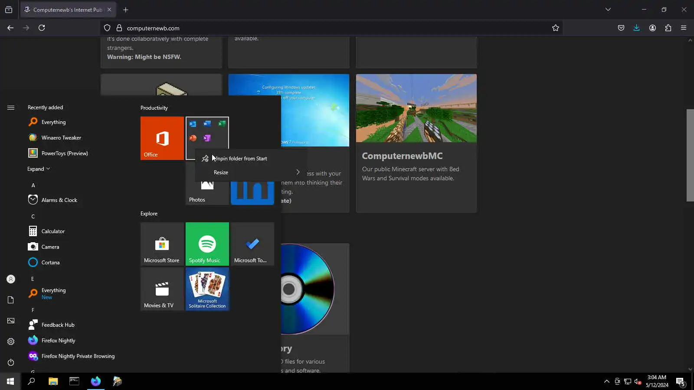Open the notification center icon
This screenshot has height=390, width=694.
coord(680,381)
